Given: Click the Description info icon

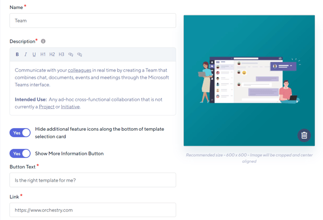Looking at the screenshot, I should (x=43, y=41).
